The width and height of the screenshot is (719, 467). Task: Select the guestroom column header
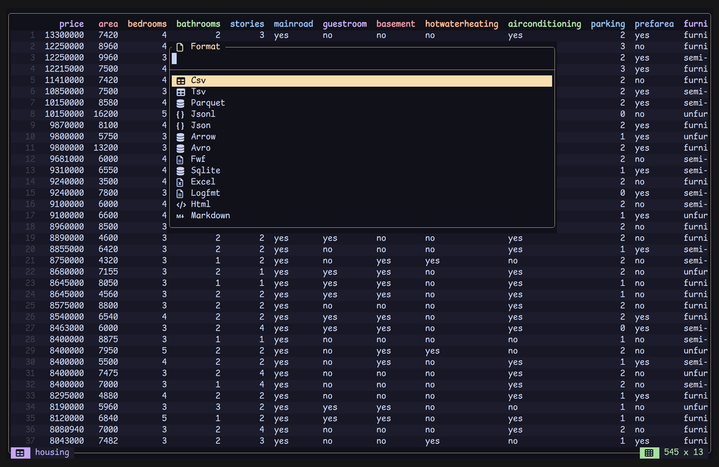345,24
